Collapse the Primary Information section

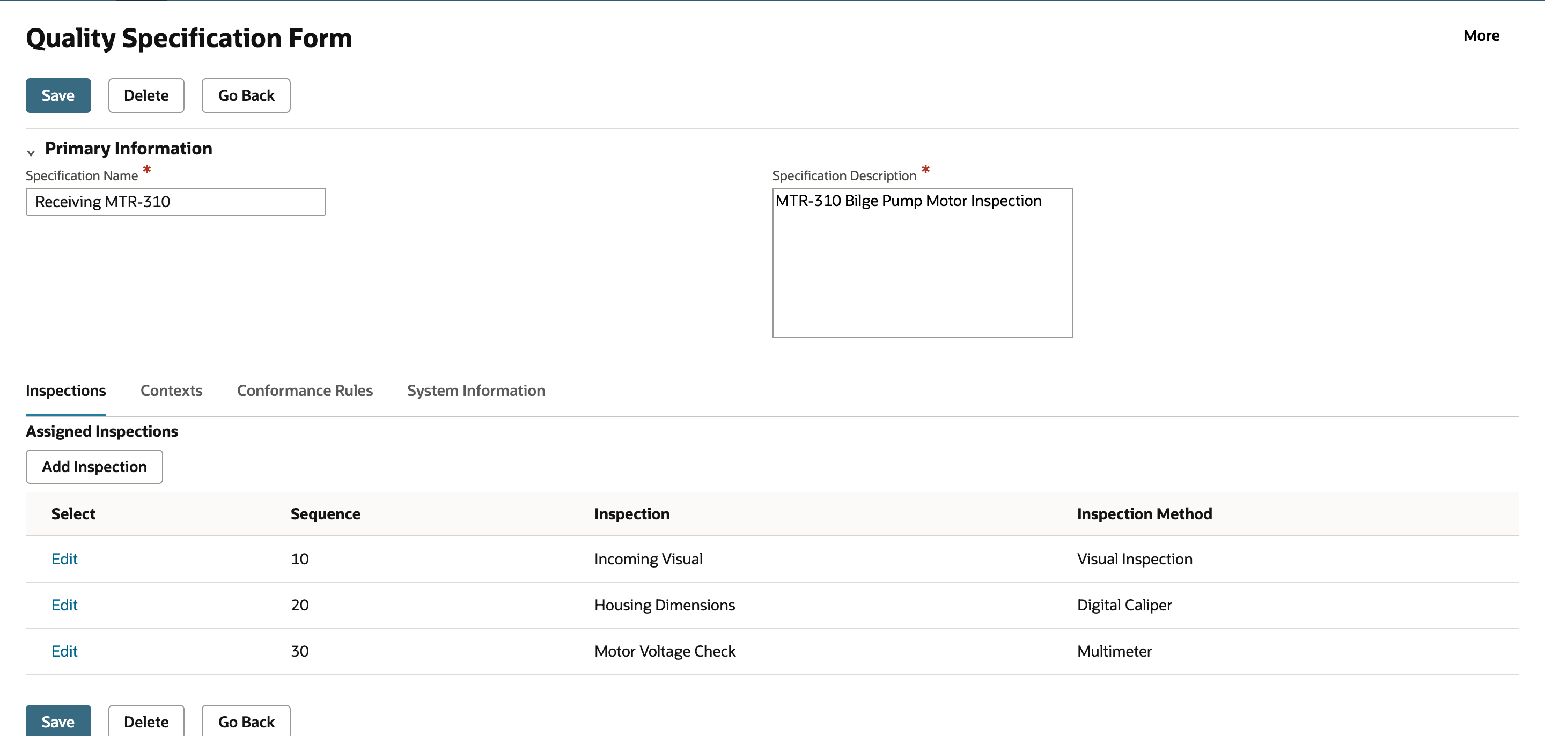(x=31, y=152)
